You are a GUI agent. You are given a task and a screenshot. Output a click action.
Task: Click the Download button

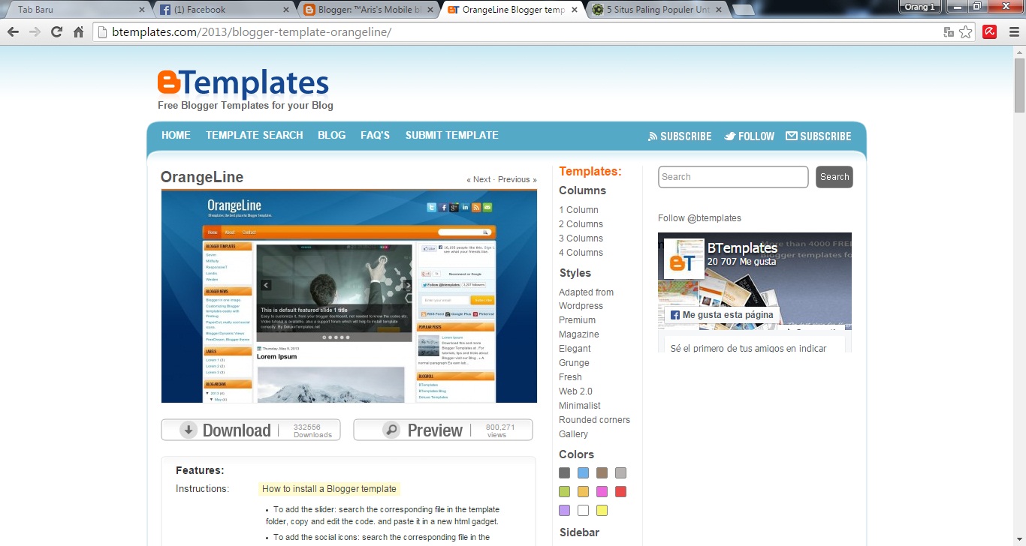(251, 430)
